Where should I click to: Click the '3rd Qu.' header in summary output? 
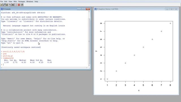pos(39,60)
